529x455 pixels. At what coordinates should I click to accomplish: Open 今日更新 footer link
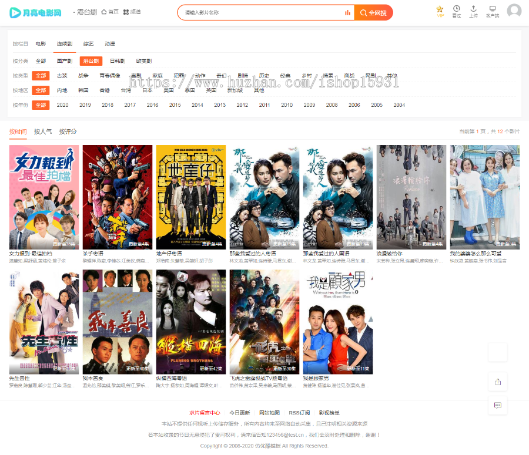tap(239, 413)
